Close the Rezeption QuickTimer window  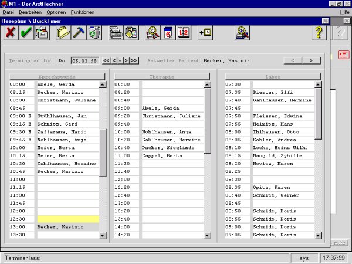pyautogui.click(x=325, y=21)
